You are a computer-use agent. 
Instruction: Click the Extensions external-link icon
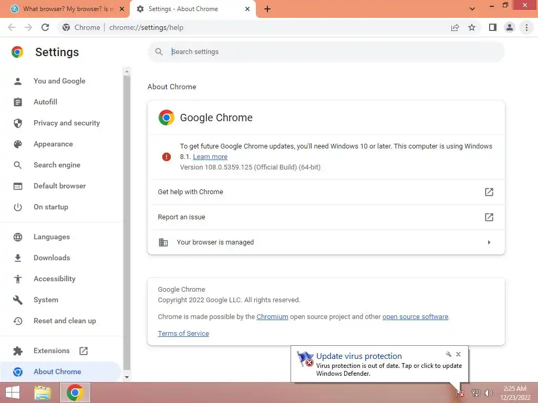(84, 351)
